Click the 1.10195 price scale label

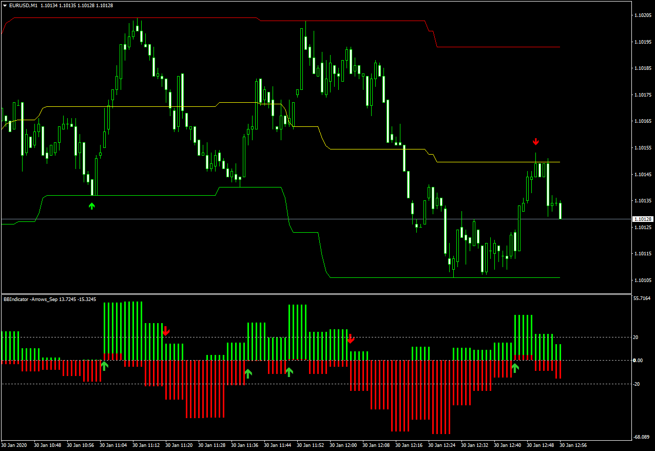click(644, 42)
